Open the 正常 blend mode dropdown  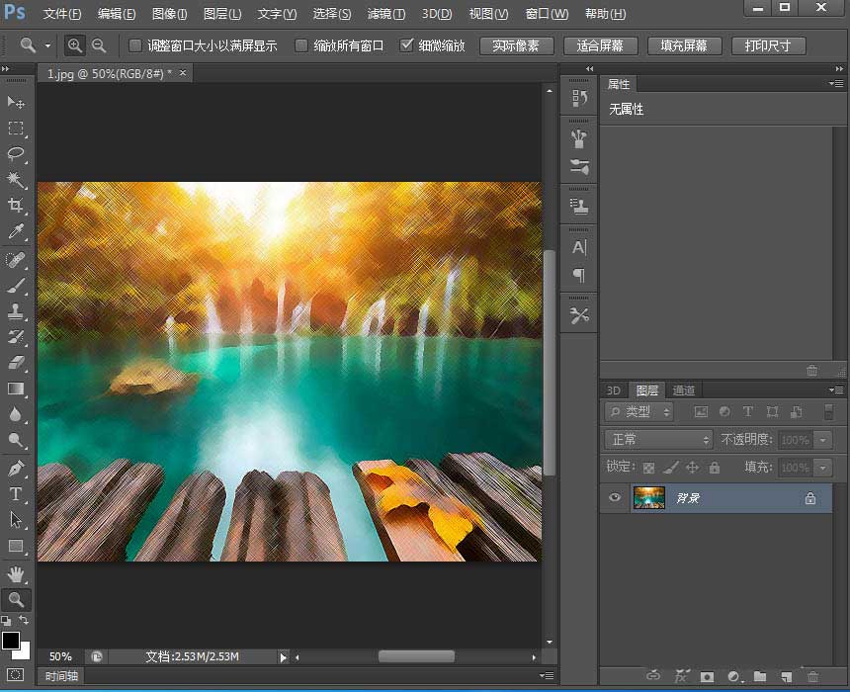click(658, 439)
